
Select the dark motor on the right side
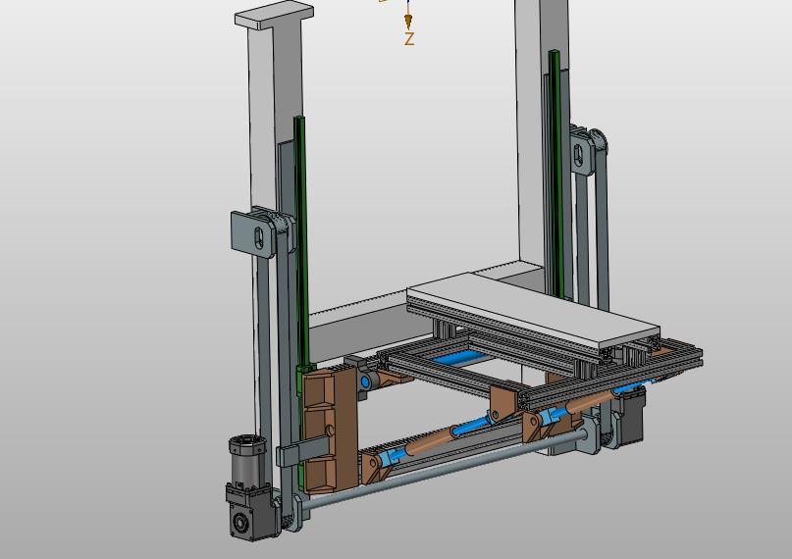click(630, 415)
